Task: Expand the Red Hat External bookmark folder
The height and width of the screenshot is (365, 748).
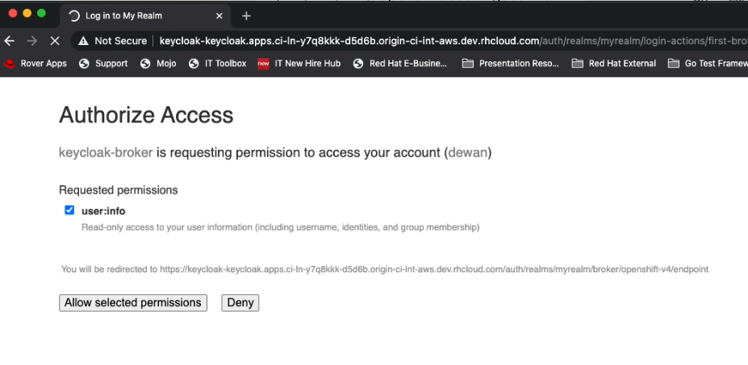Action: pos(613,64)
